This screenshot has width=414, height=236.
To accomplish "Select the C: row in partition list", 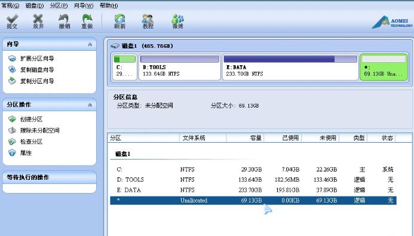I will (253, 169).
